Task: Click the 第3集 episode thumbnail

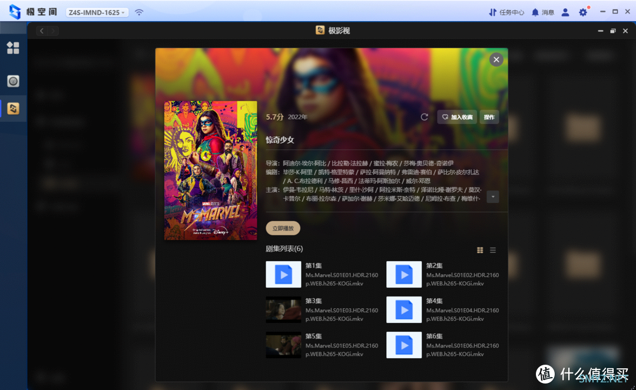Action: pyautogui.click(x=283, y=310)
